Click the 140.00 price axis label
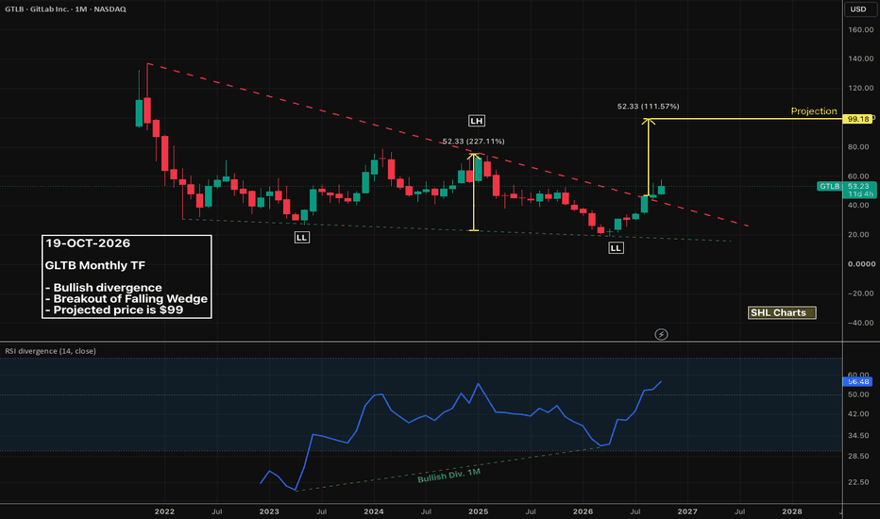This screenshot has height=519, width=880. (861, 59)
